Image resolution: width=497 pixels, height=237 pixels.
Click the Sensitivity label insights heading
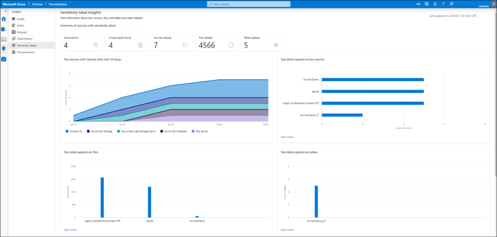(81, 12)
